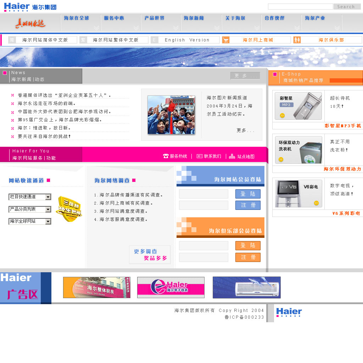Open 海尔网站繁体中文版 link
Screen dimensions: 363x363
116,40
